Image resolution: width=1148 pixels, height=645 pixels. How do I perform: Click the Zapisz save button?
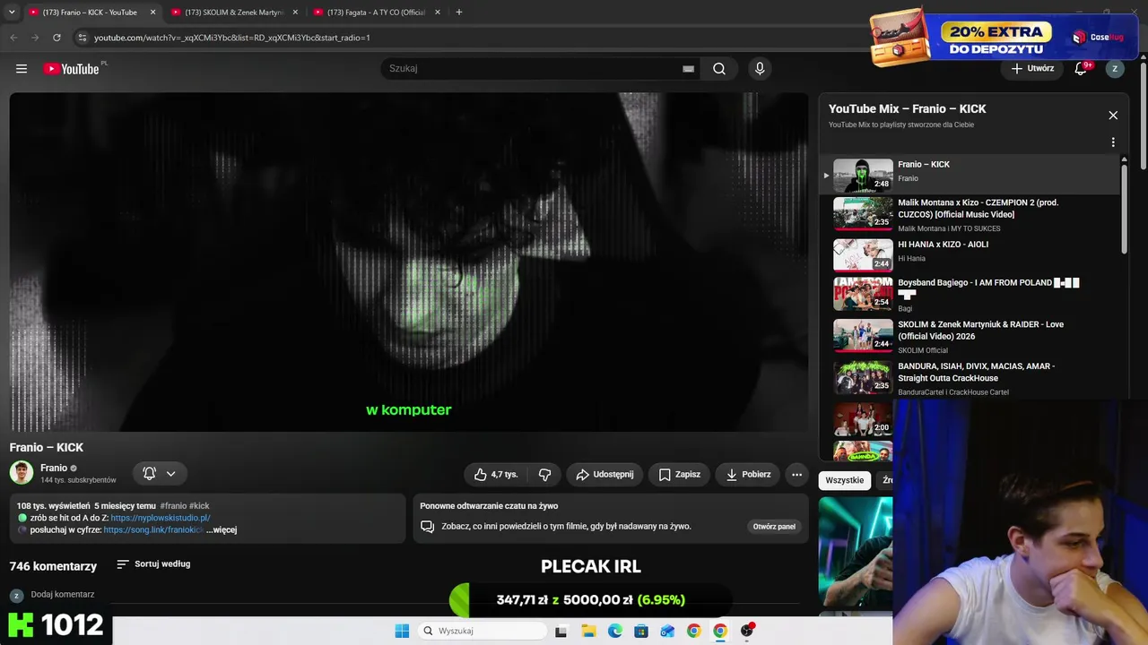coord(679,475)
